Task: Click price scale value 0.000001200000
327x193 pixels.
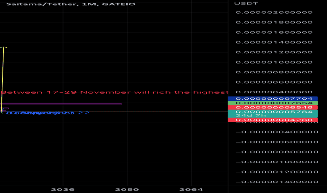Action: pyautogui.click(x=274, y=52)
